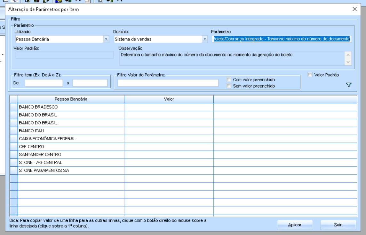Click the Filtro Valor do Parâmetro field
Viewport: 366px width, 235px height.
pyautogui.click(x=168, y=83)
